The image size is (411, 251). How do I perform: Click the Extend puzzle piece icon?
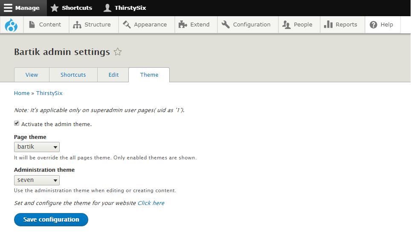[x=183, y=24]
